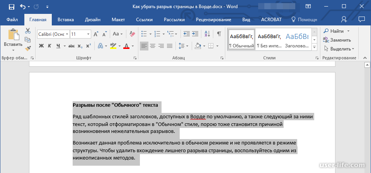Viewport: 371px width, 173px height.
Task: Open the ACROBAT tab
Action: click(x=271, y=20)
